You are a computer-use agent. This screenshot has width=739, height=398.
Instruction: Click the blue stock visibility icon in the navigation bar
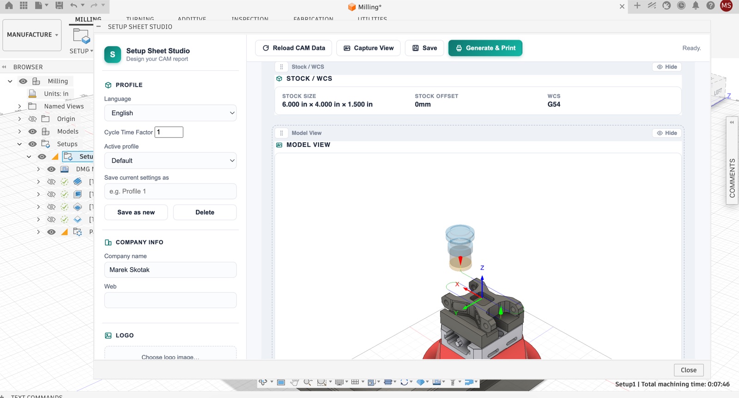[420, 382]
